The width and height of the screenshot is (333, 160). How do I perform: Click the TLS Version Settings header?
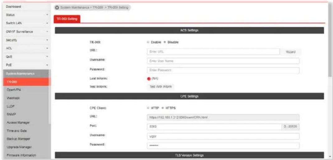[189, 155]
